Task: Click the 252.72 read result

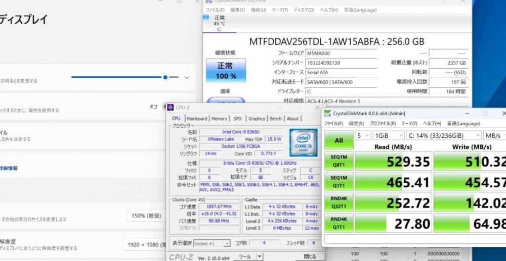Action: (393, 202)
